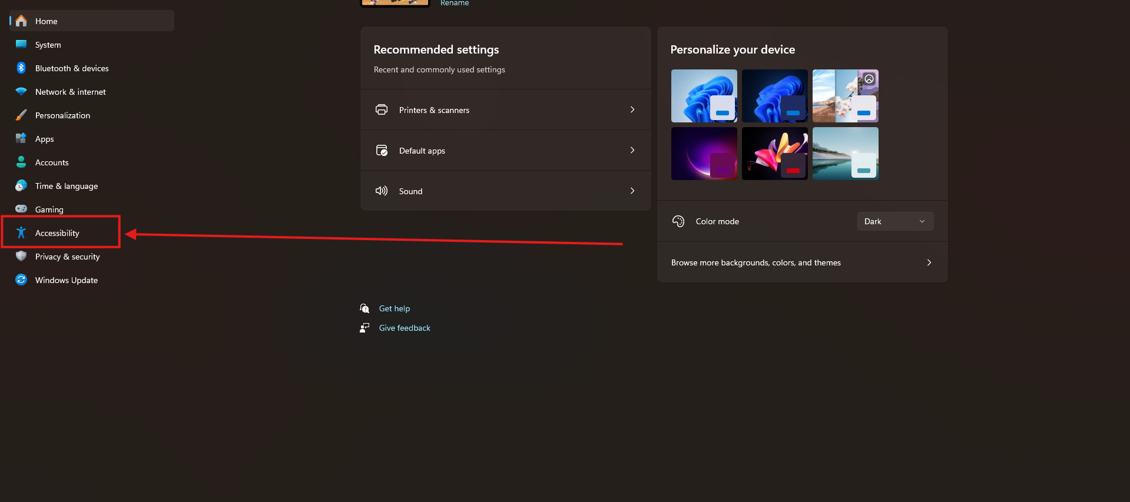1130x502 pixels.
Task: Open Bluetooth & devices settings
Action: (x=91, y=68)
